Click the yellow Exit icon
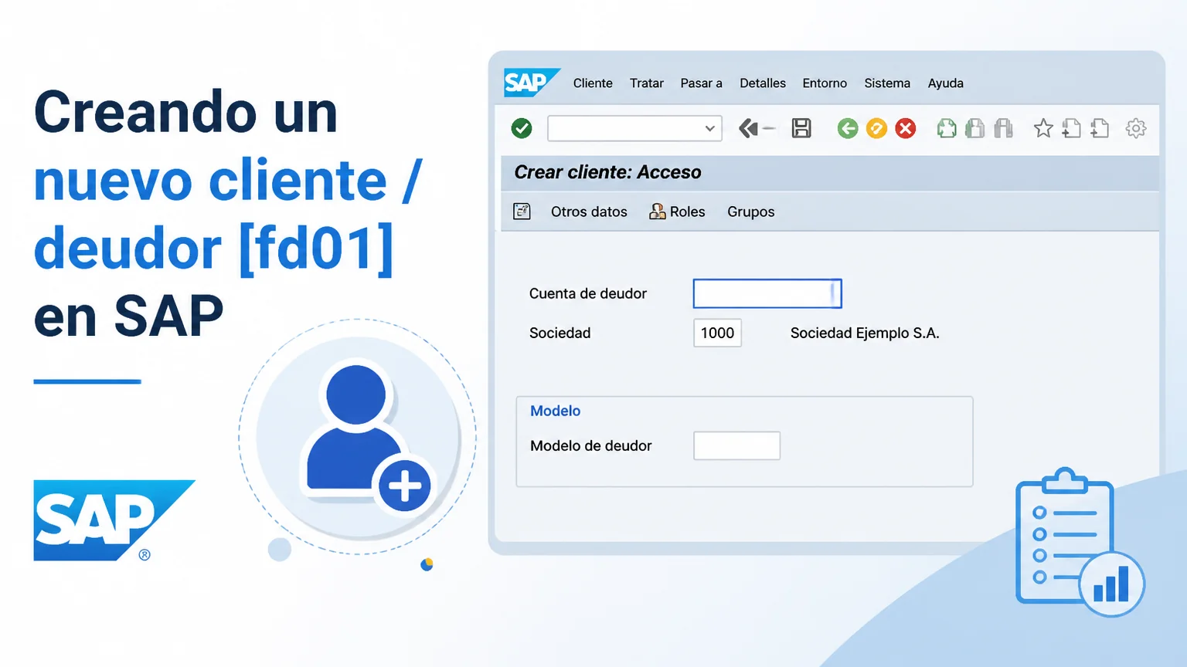The image size is (1187, 667). [876, 128]
